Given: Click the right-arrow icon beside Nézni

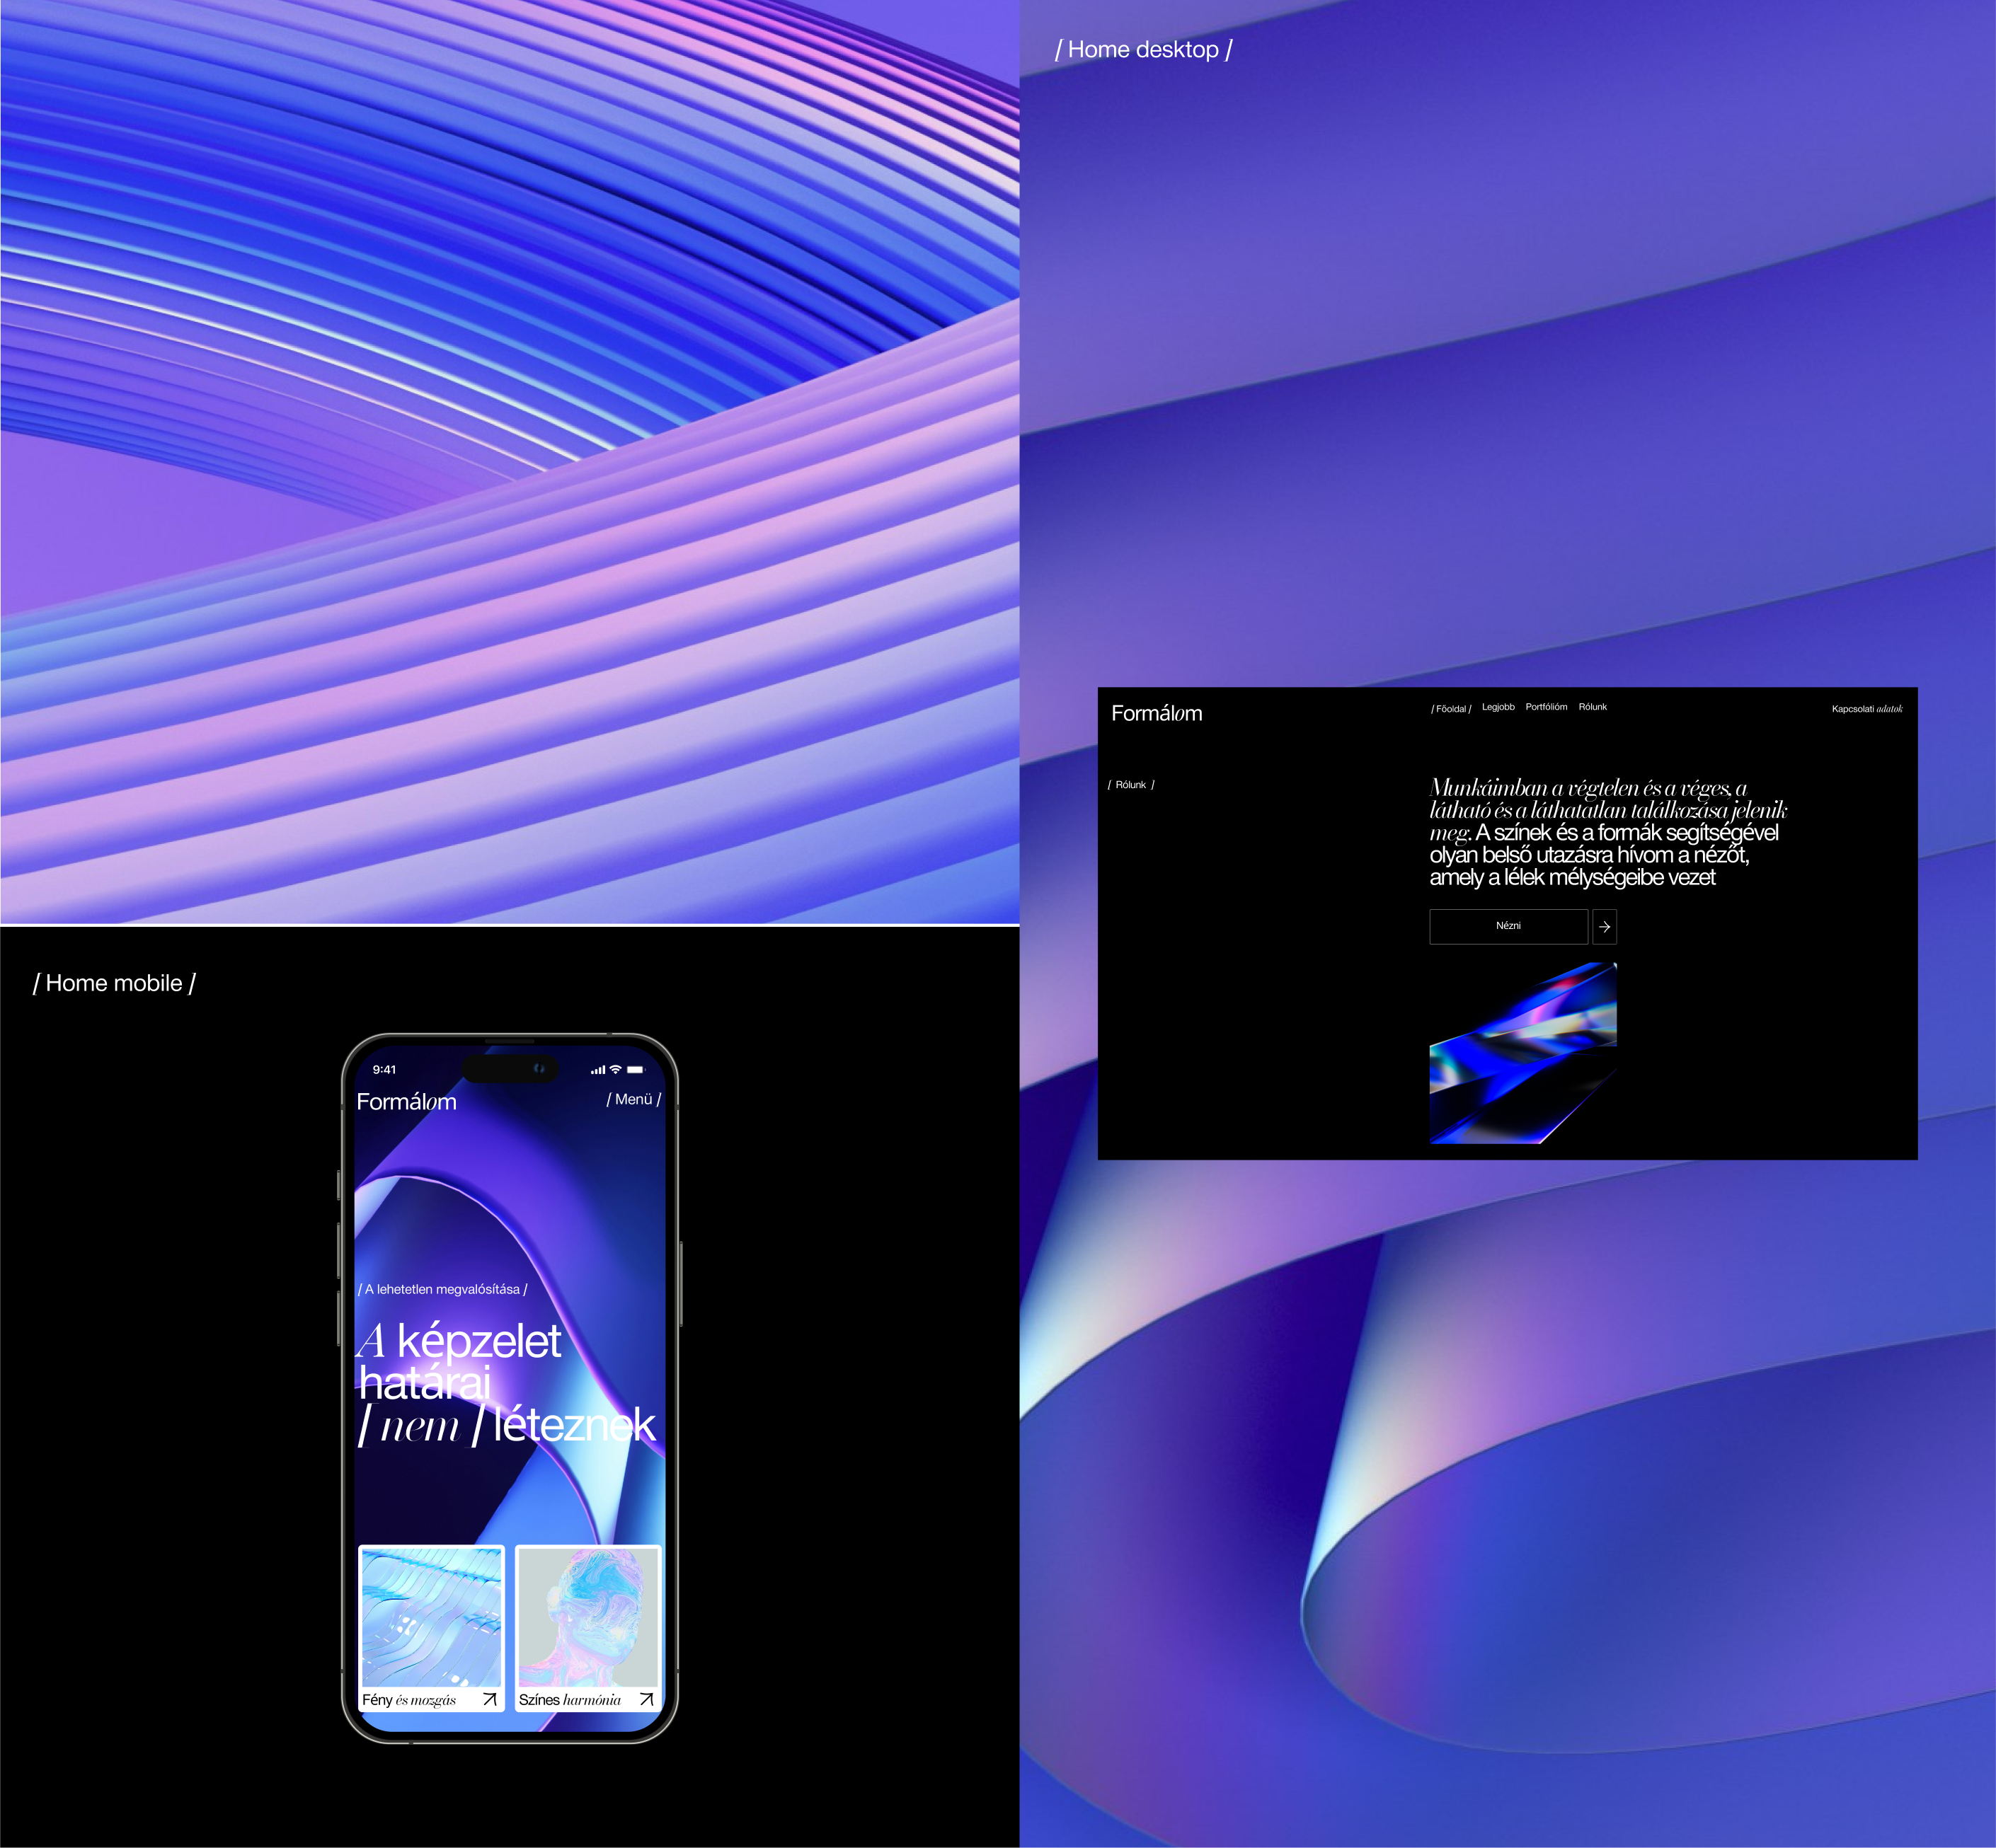Looking at the screenshot, I should point(1604,927).
